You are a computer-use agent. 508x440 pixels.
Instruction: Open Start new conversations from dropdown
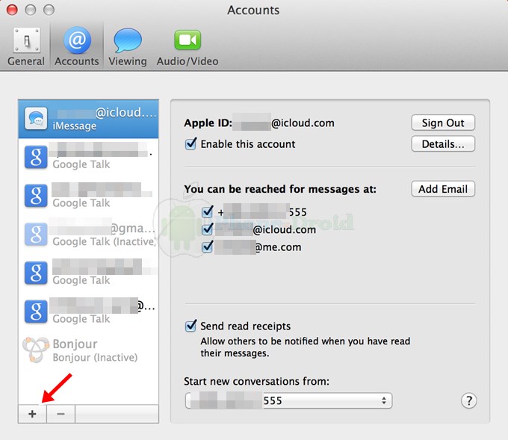[288, 401]
